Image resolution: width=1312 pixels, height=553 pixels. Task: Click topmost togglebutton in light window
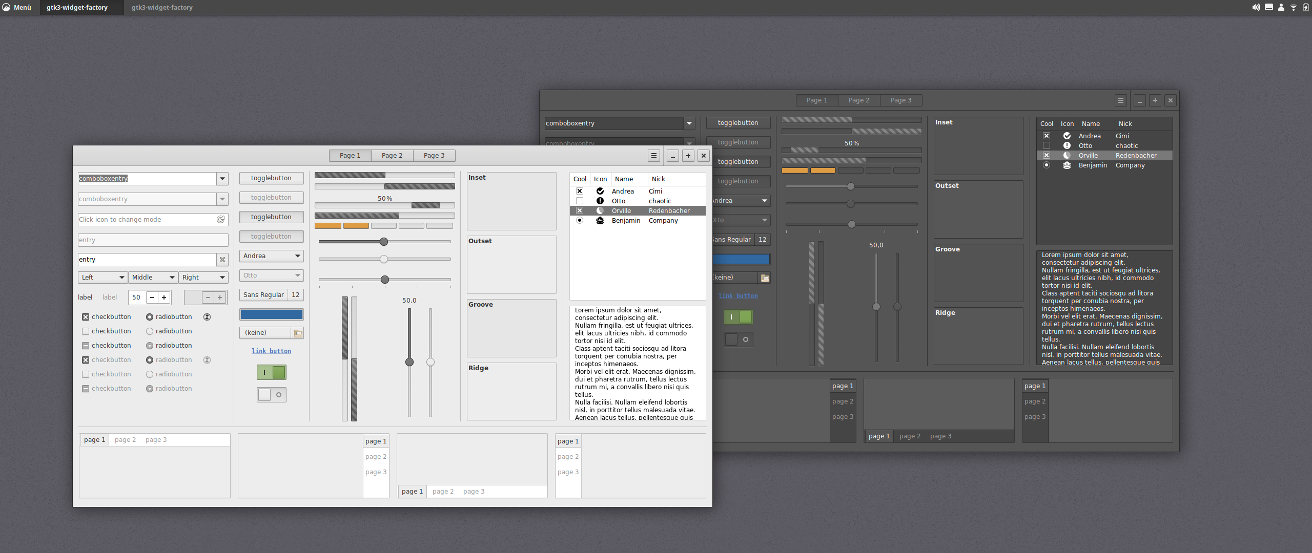tap(272, 178)
